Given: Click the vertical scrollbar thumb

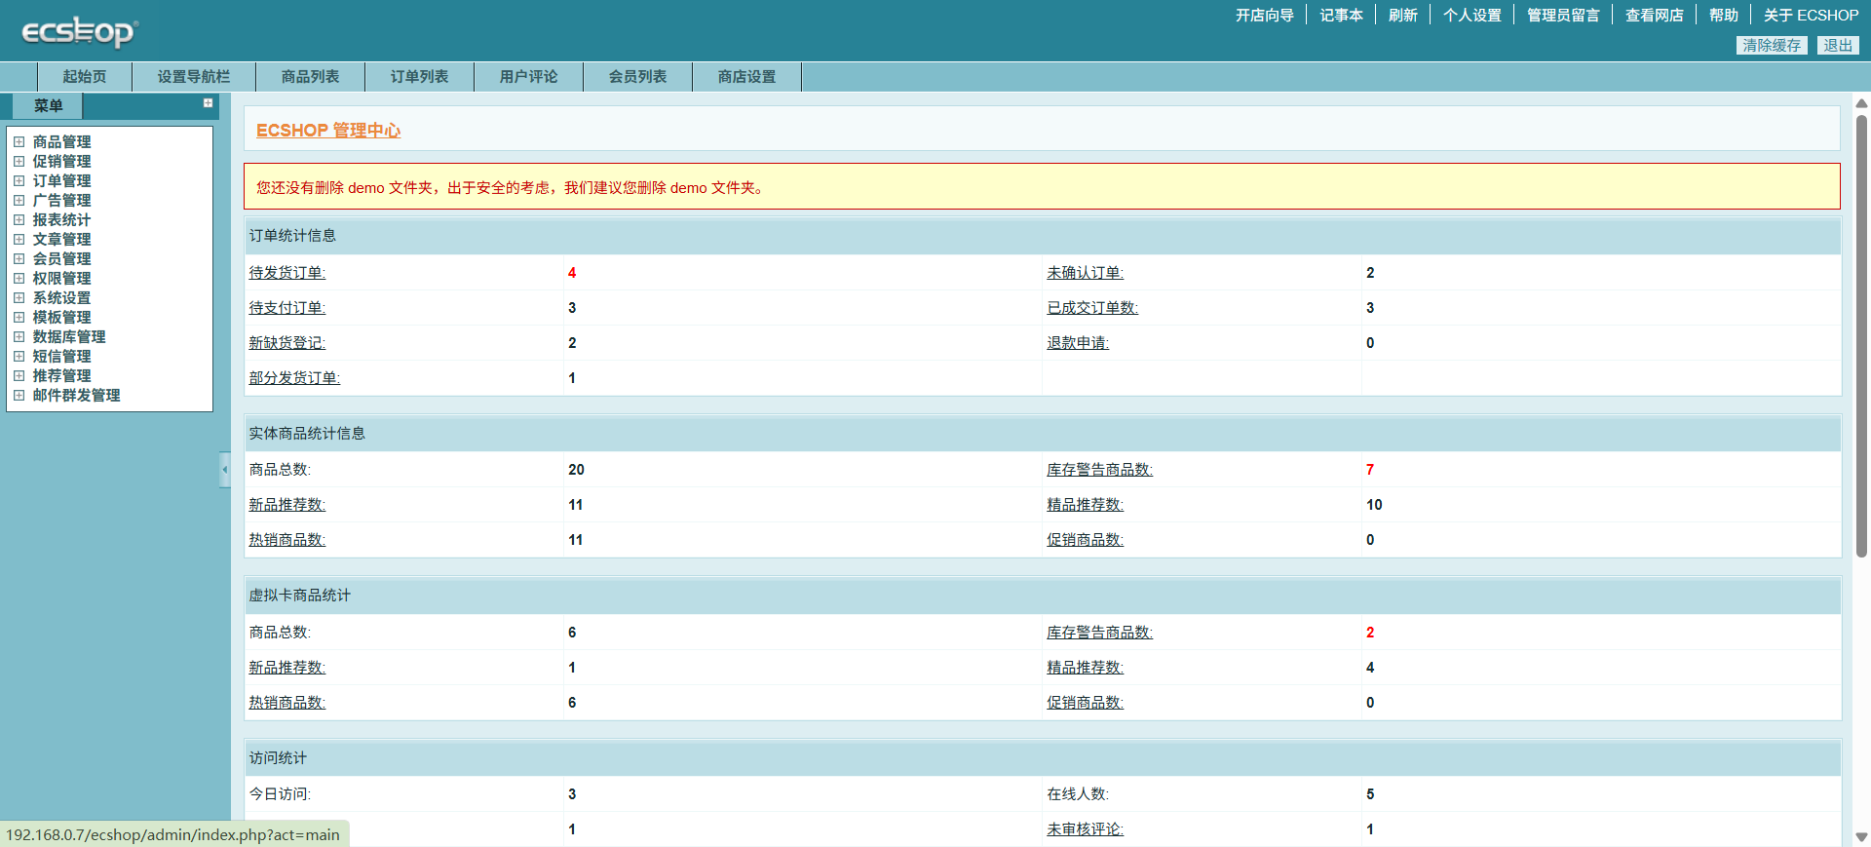Looking at the screenshot, I should tap(1861, 336).
